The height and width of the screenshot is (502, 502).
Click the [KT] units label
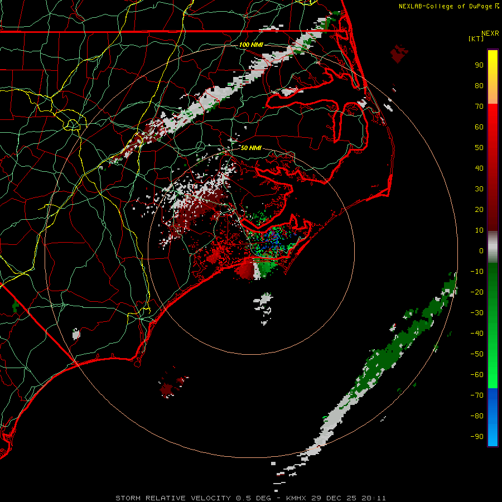coord(476,38)
